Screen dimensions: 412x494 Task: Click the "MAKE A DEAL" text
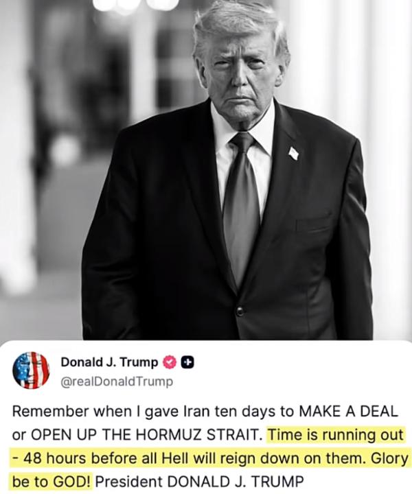pos(348,412)
